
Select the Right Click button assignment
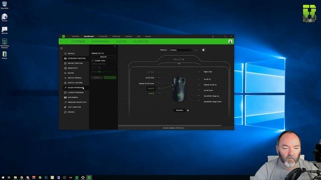click(208, 72)
